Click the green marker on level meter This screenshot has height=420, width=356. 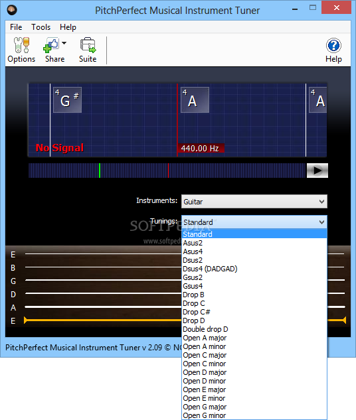tap(100, 171)
